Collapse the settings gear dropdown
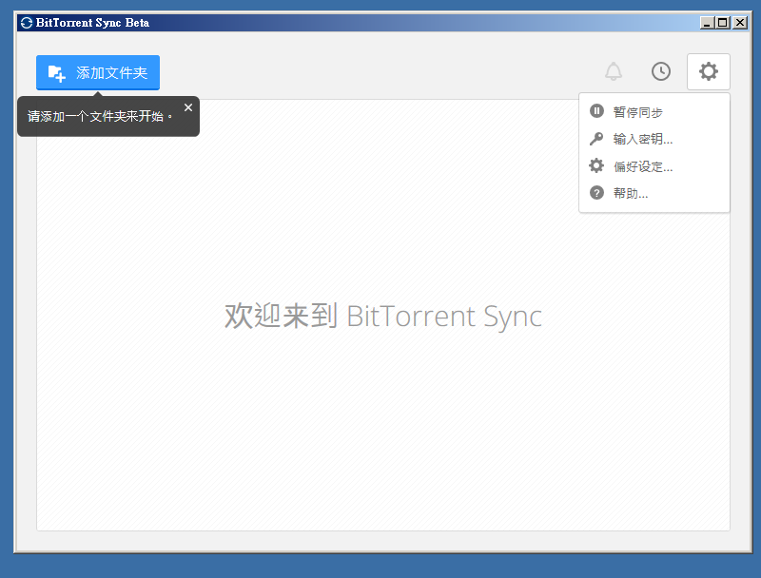This screenshot has height=578, width=761. click(708, 71)
